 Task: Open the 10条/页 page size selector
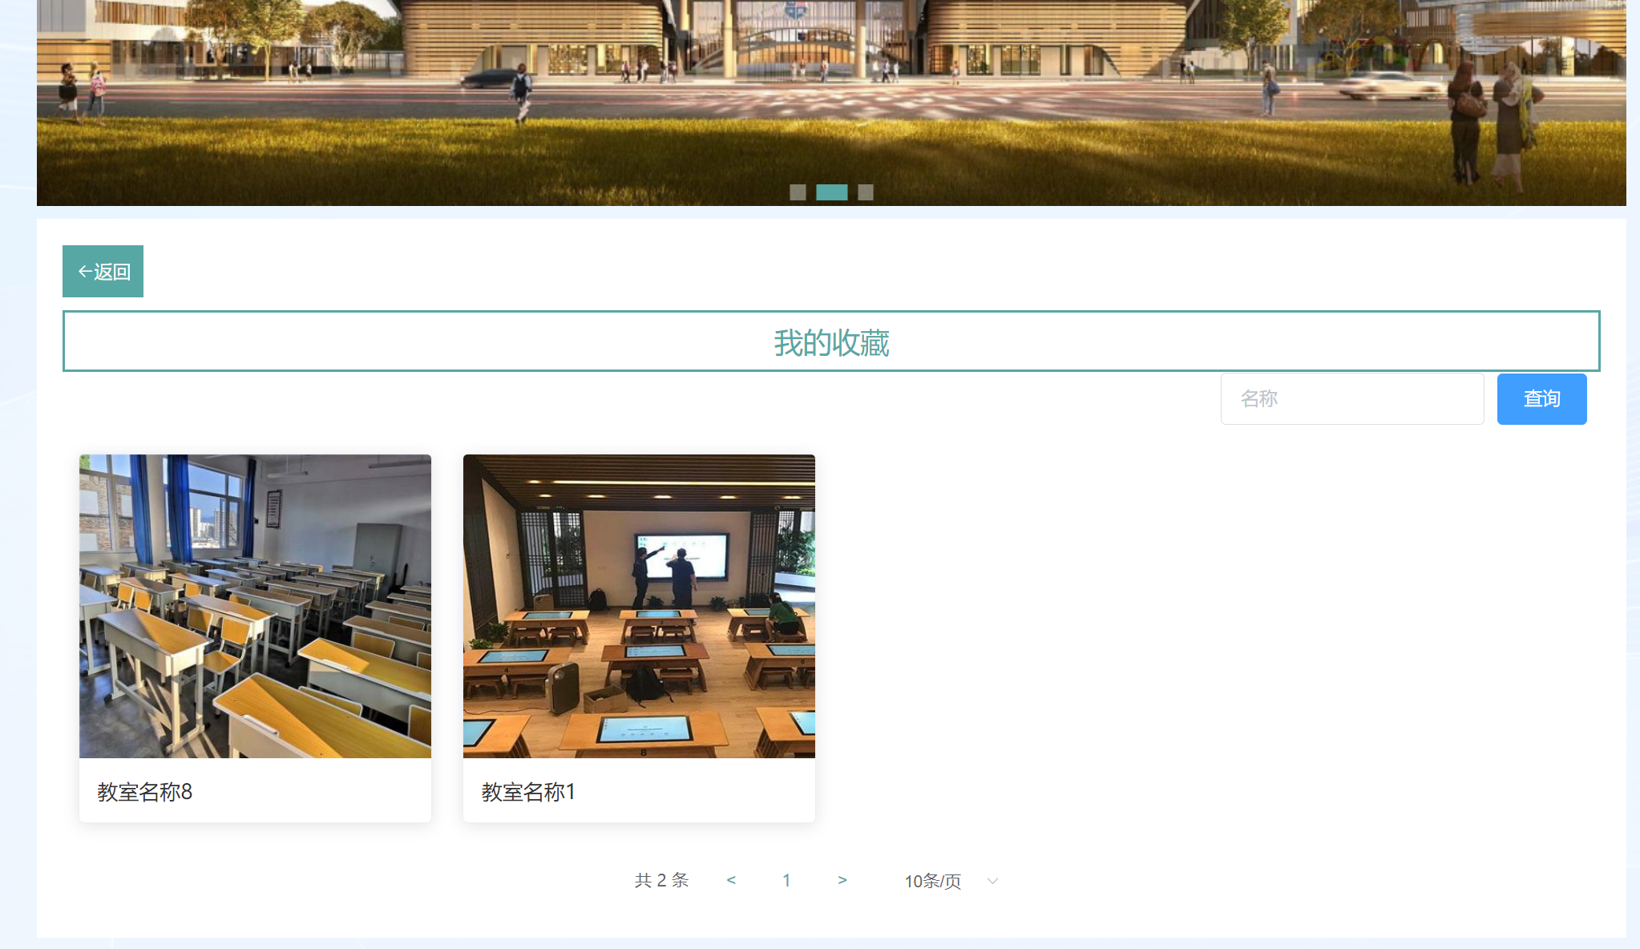pyautogui.click(x=935, y=881)
